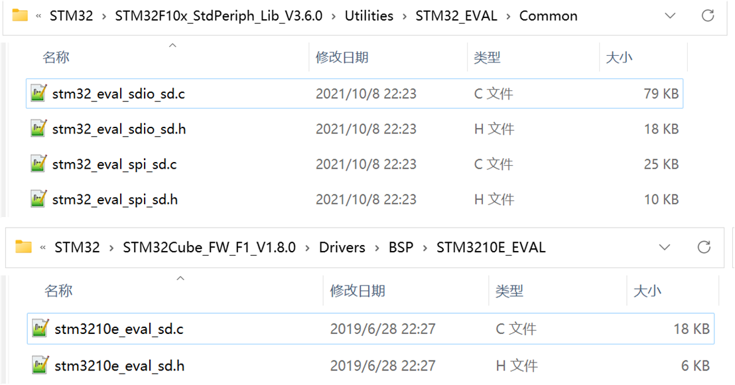Sort top file list by 类型 column
This screenshot has width=735, height=385.
click(x=487, y=58)
